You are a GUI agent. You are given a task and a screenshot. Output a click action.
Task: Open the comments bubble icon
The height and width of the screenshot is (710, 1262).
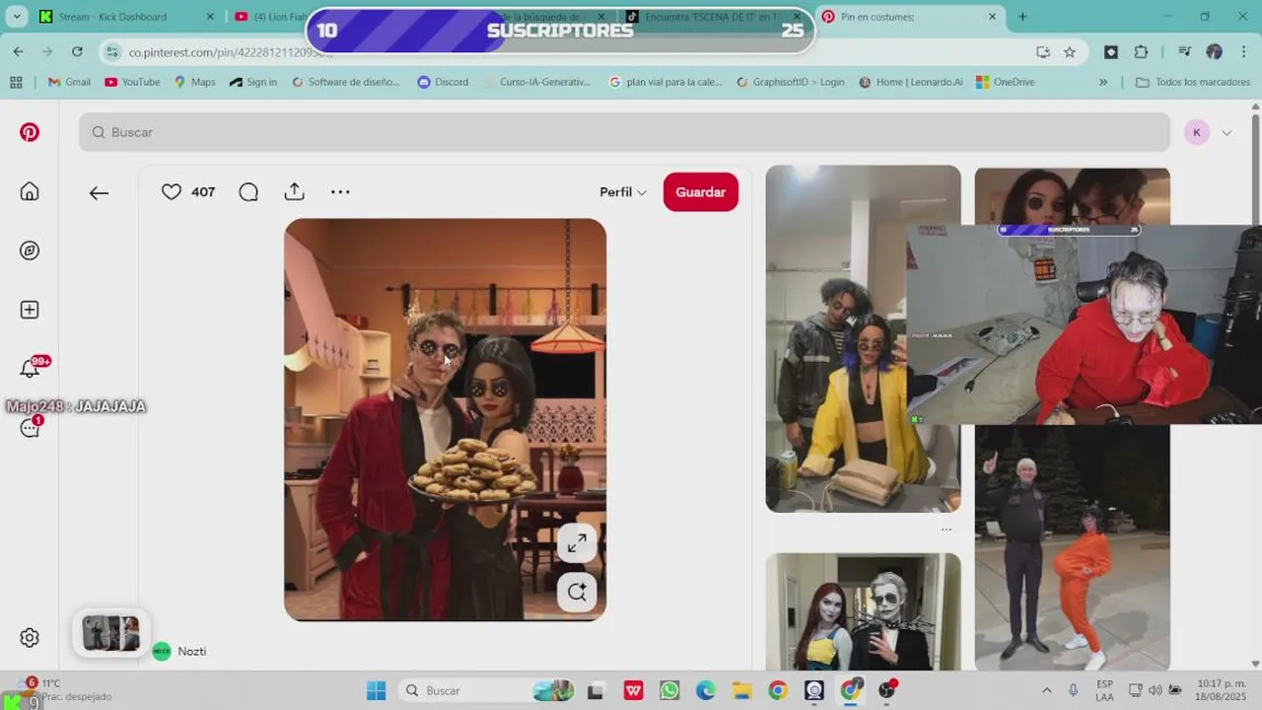tap(248, 192)
